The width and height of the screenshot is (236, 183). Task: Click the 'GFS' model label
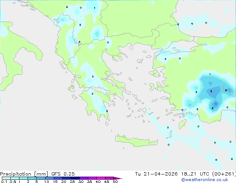(56, 174)
